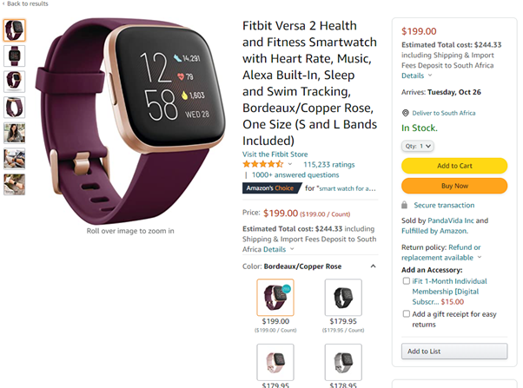
Task: Expand the return policy dropdown arrow
Action: pos(480,257)
